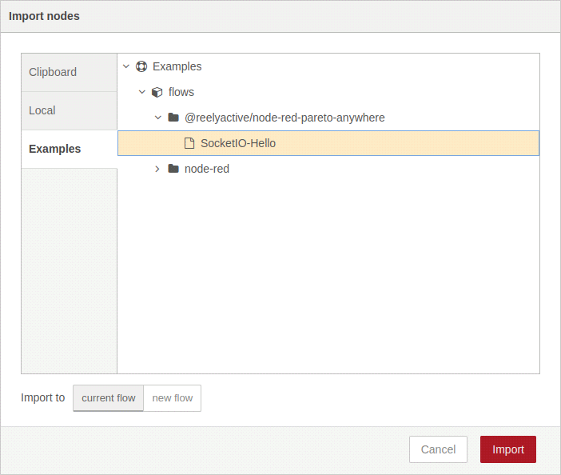Click the flows label in tree
This screenshot has width=561, height=475.
tap(181, 92)
